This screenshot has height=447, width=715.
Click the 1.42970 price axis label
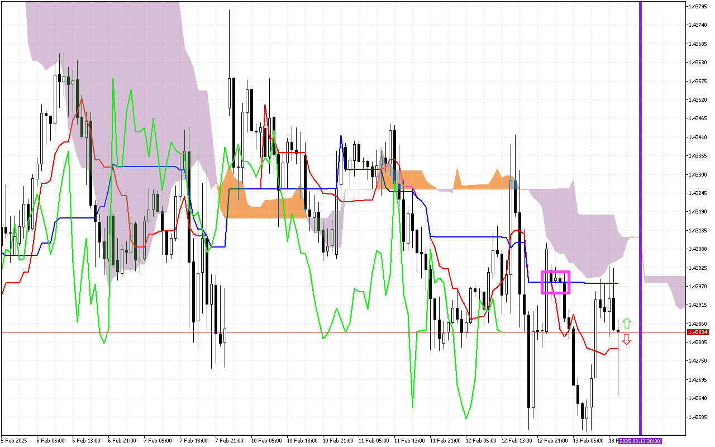coord(698,287)
